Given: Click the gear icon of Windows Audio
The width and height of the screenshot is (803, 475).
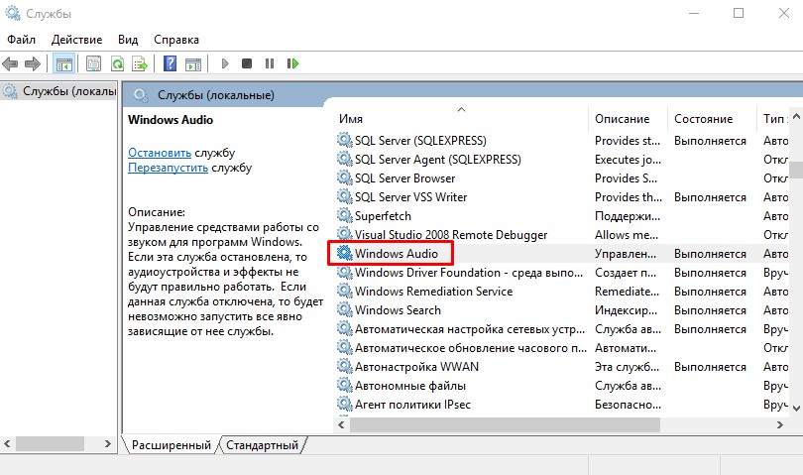Looking at the screenshot, I should click(x=345, y=253).
